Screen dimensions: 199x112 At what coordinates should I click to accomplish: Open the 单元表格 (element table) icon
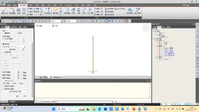click(x=138, y=11)
